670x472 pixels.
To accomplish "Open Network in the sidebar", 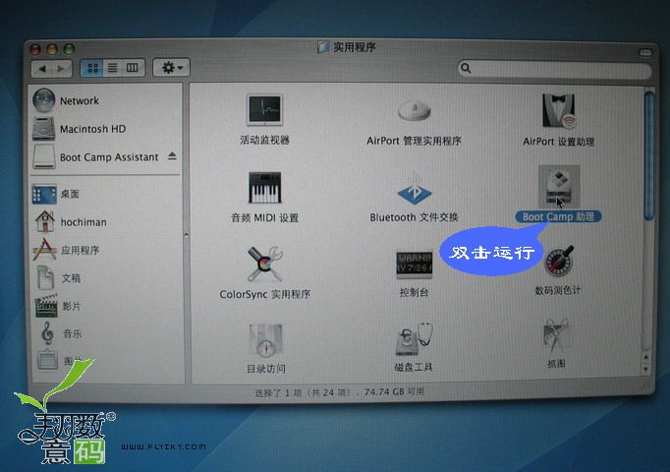I will (x=79, y=101).
